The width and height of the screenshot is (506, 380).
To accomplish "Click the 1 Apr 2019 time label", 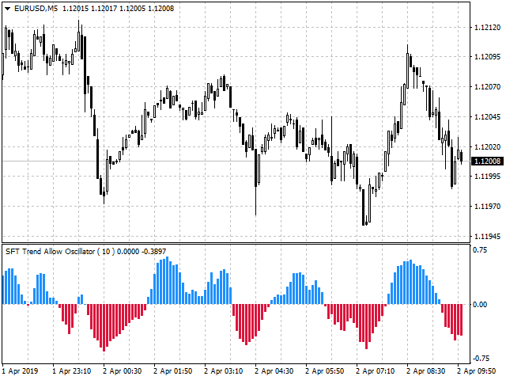I will (x=20, y=371).
